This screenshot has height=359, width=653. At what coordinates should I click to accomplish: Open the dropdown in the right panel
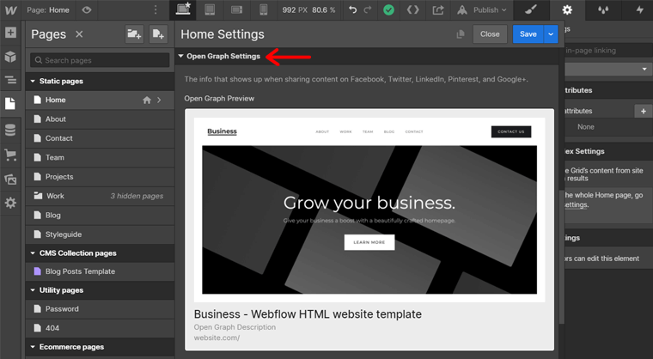coord(609,69)
